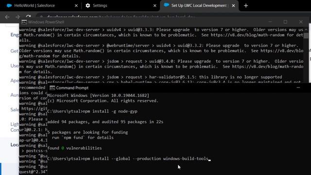Maximize the Windows PowerShell window
The image size is (311, 175).
285,22
